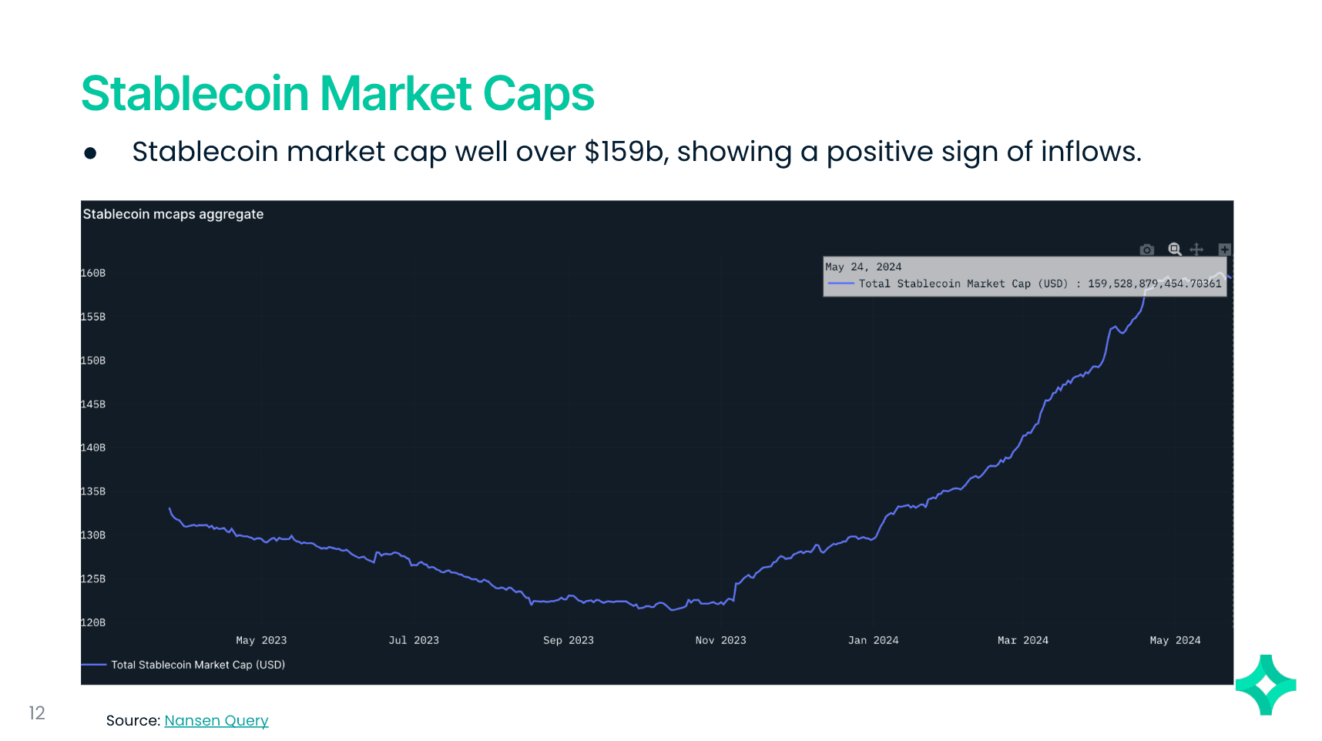The width and height of the screenshot is (1322, 741).
Task: Click the 160B y-axis label
Action: 93,273
